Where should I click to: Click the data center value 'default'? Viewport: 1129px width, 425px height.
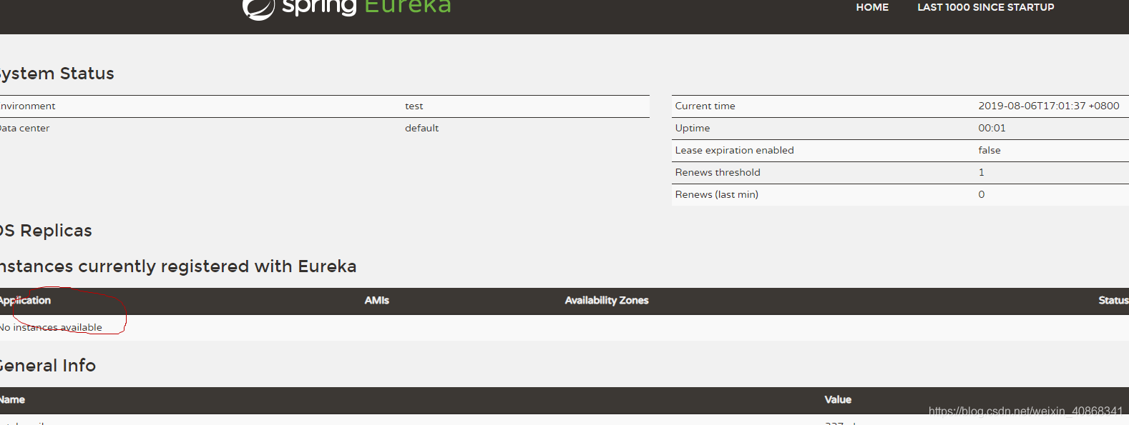click(421, 128)
